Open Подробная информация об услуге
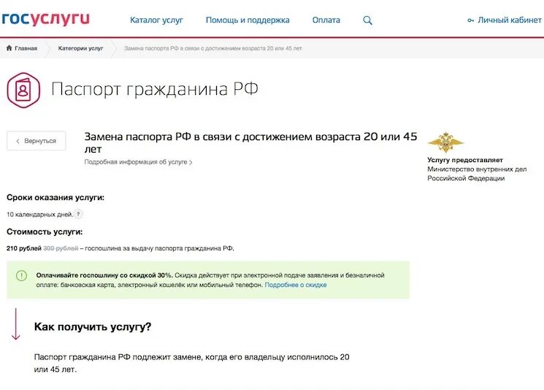Viewport: 544px width, 390px height. click(x=138, y=162)
